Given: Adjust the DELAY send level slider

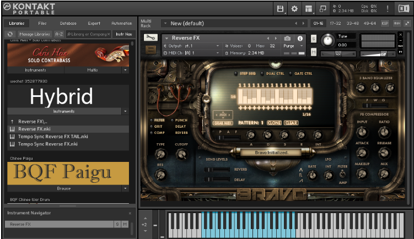Looking at the screenshot, I should (x=217, y=180).
